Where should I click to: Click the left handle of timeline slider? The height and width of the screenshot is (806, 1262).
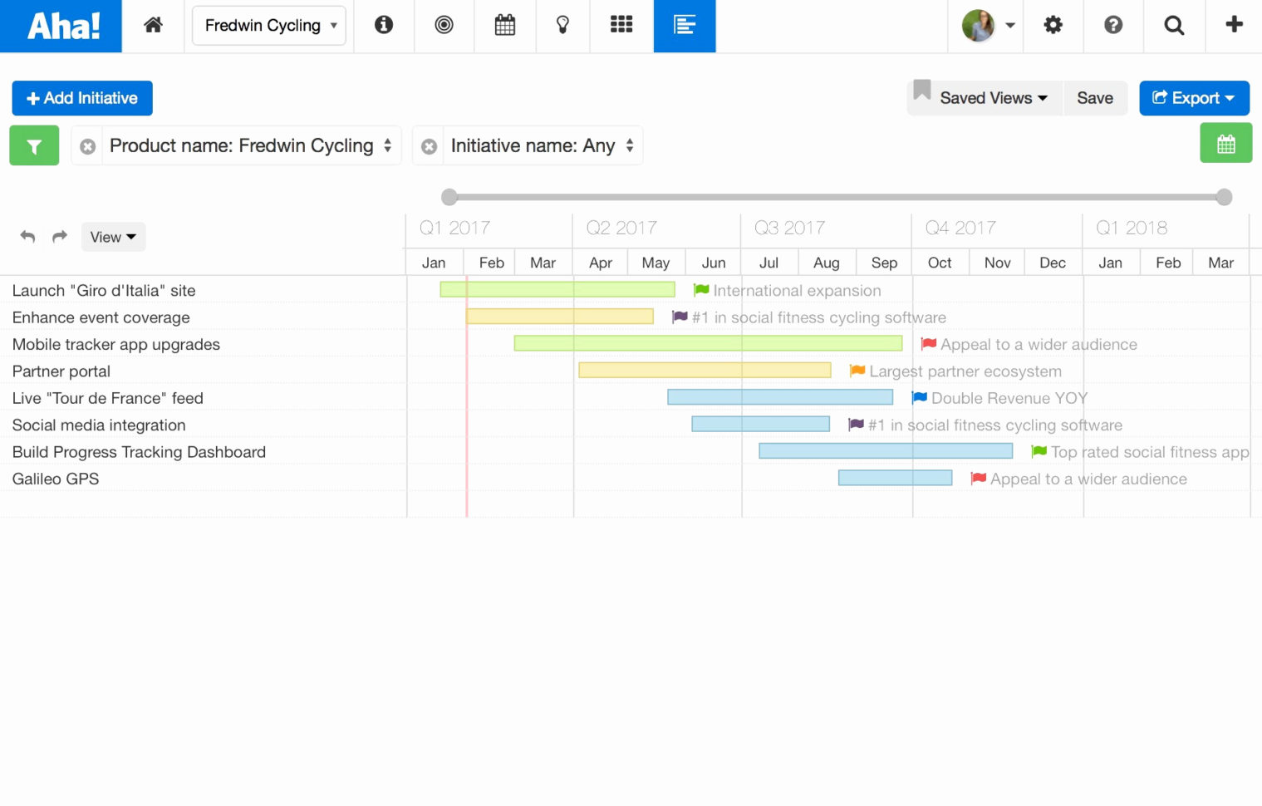[449, 197]
